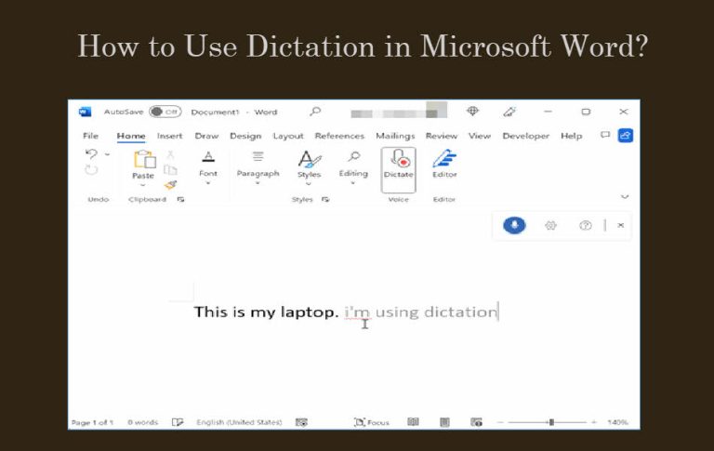Screen dimensions: 714x451
Task: Open the Comments speech bubble icon
Action: pyautogui.click(x=605, y=135)
